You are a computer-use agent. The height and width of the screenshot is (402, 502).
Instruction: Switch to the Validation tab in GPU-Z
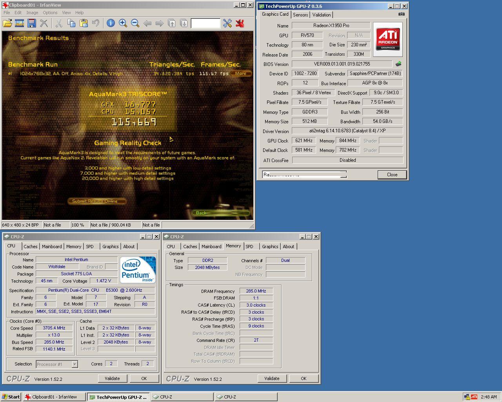coord(322,15)
